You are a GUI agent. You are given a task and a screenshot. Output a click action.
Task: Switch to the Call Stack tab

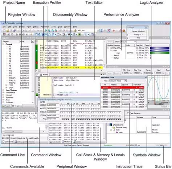[x=55, y=142]
